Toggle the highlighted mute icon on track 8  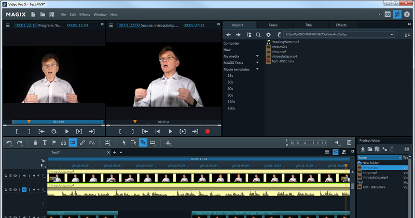click(x=24, y=189)
